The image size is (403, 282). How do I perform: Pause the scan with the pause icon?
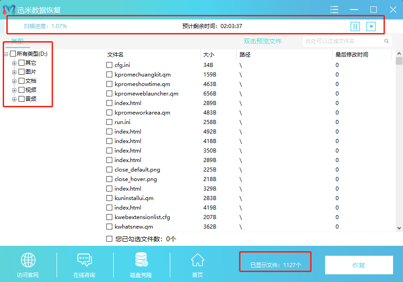(x=355, y=26)
